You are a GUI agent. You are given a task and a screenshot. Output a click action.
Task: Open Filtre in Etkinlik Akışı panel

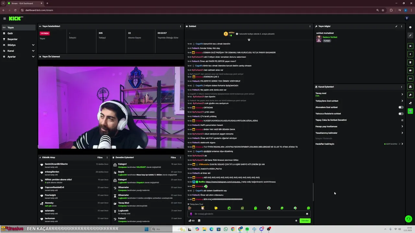[100, 158]
